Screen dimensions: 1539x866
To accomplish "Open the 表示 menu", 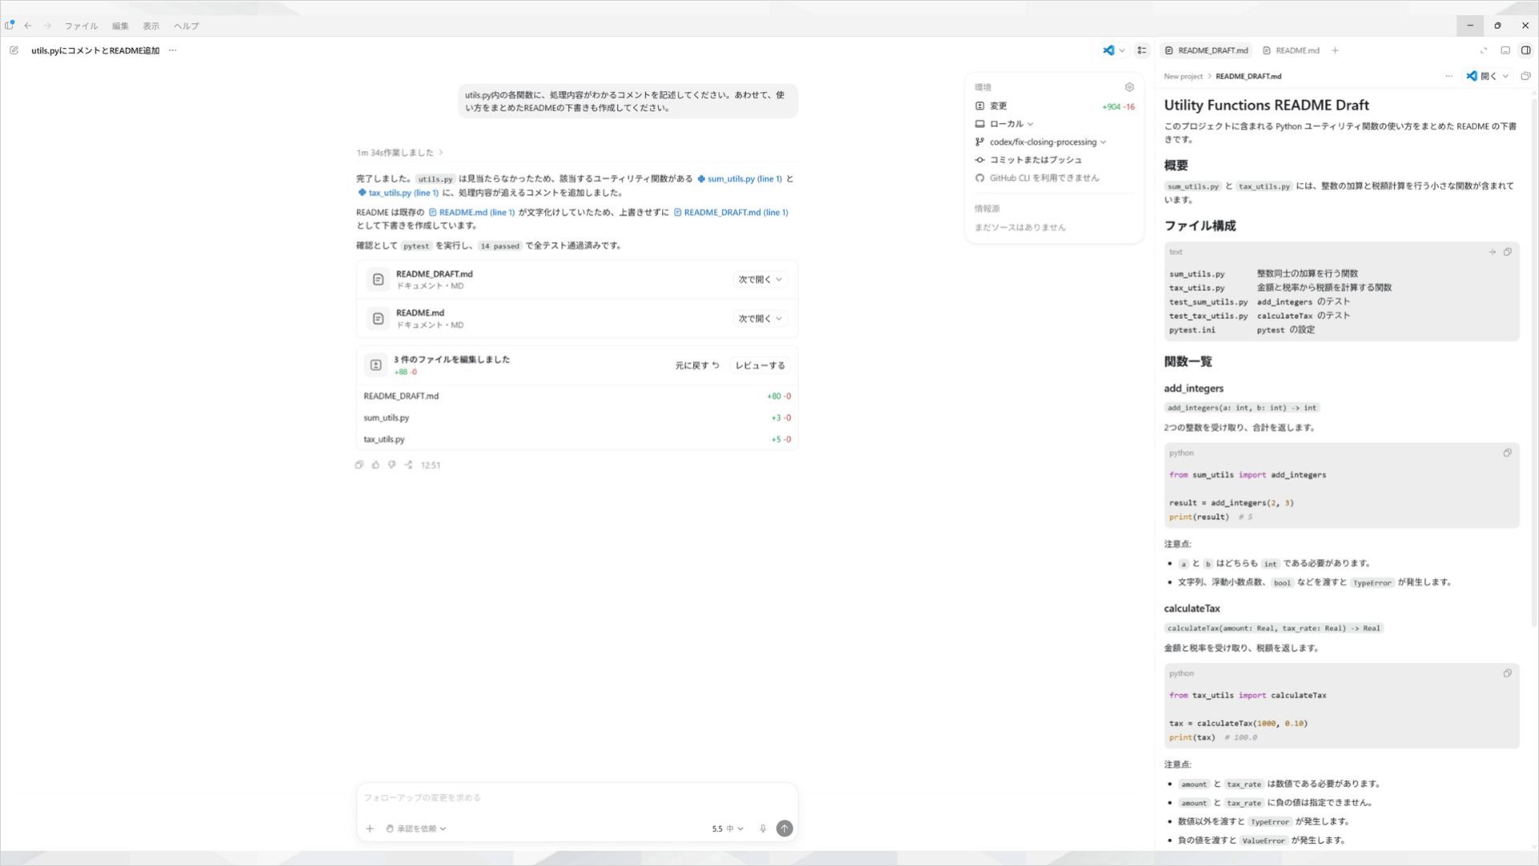I will coord(151,26).
